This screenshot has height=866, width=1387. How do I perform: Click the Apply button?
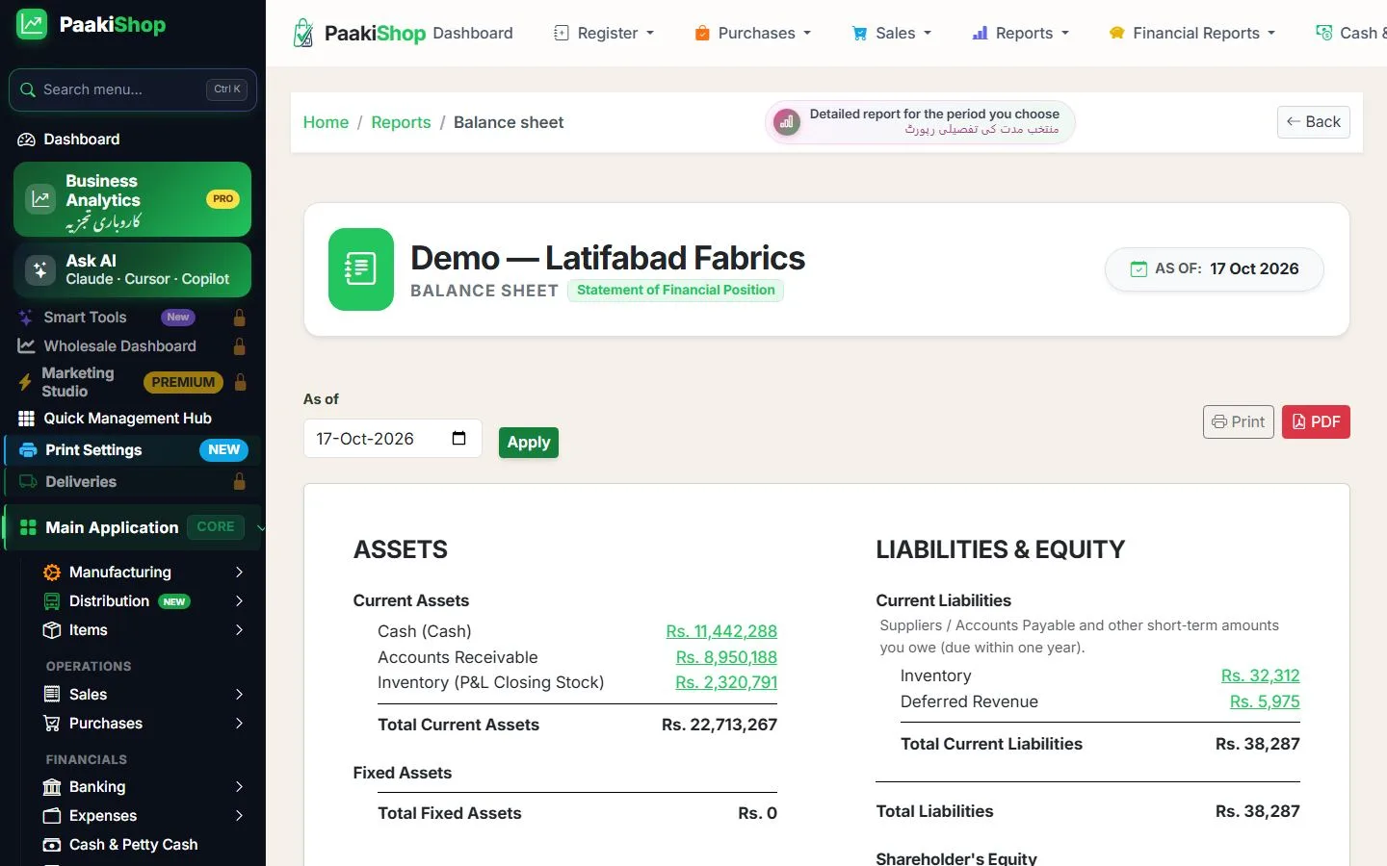pos(529,443)
